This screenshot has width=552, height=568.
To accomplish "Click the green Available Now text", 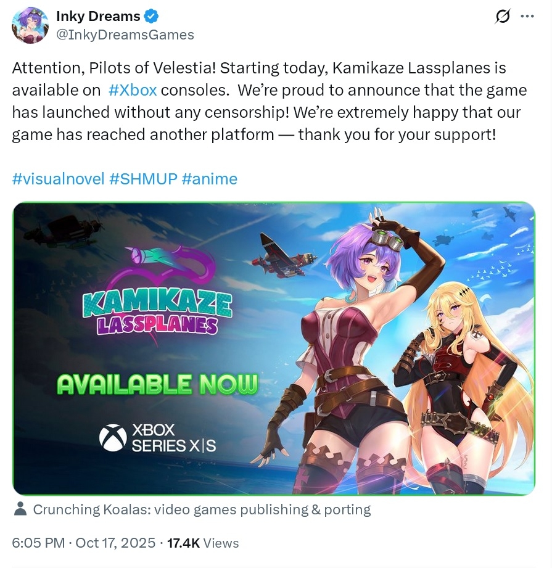I will (157, 384).
